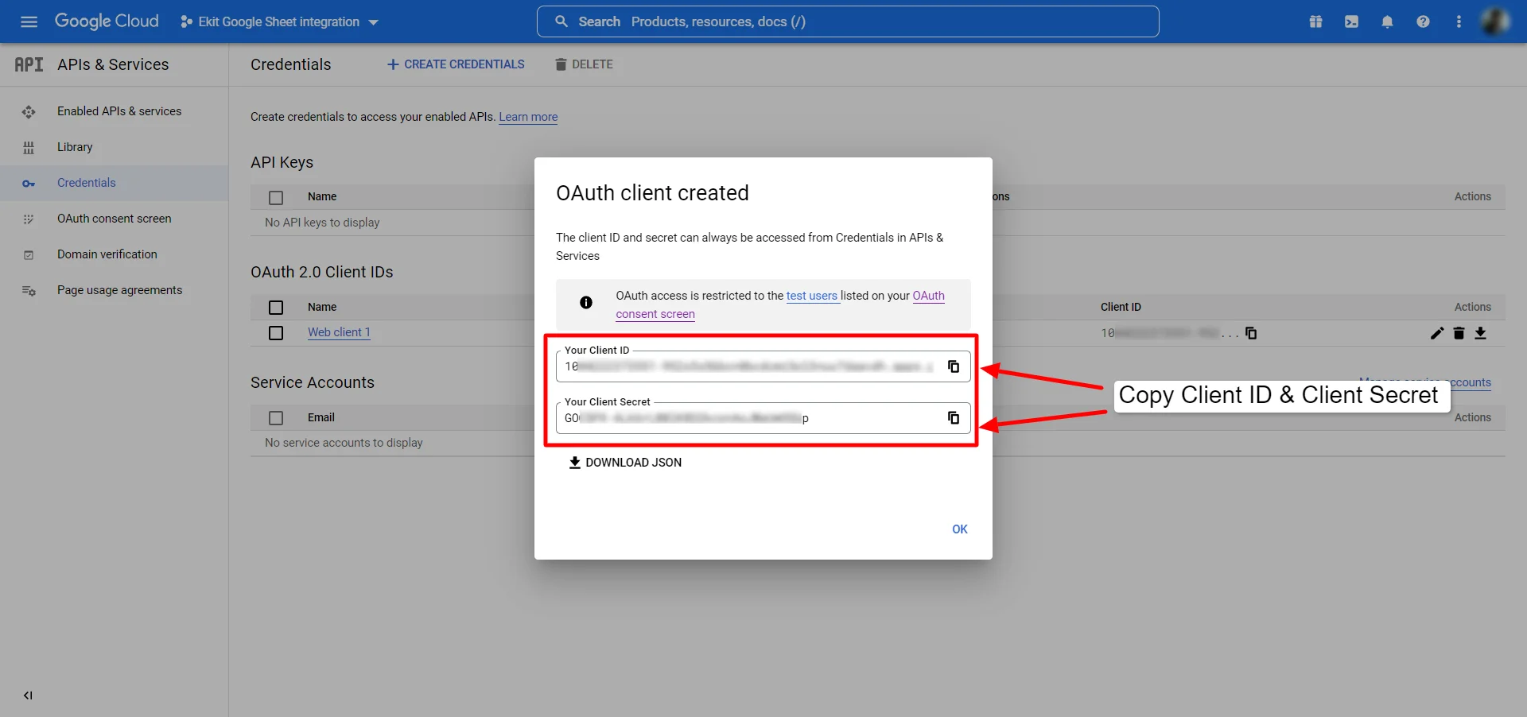
Task: Open the notifications bell
Action: tap(1387, 21)
